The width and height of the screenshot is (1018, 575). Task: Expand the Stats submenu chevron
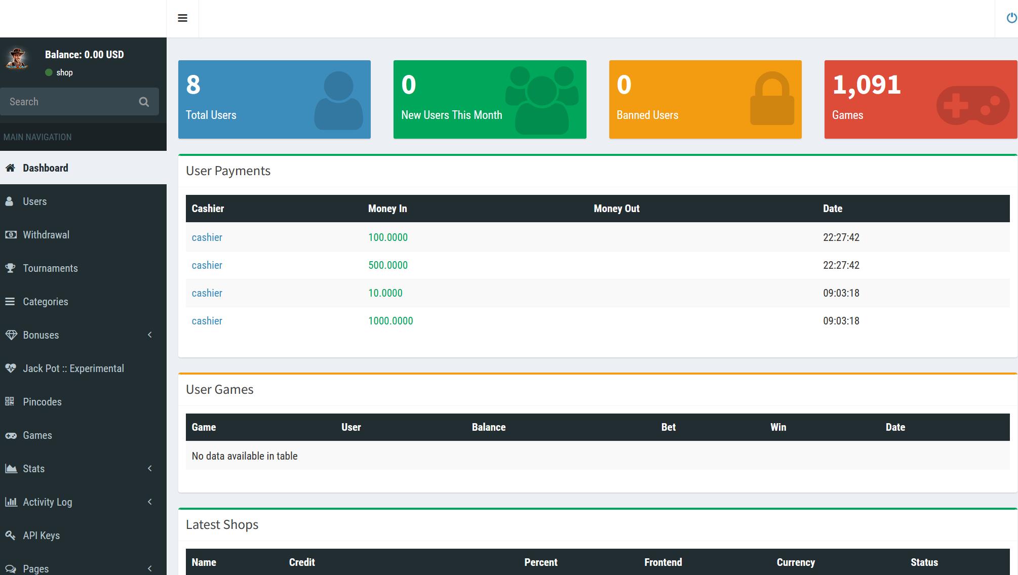(150, 469)
